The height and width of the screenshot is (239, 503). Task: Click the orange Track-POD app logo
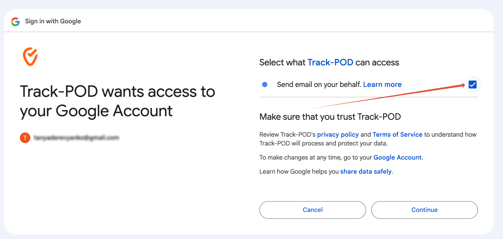pyautogui.click(x=30, y=57)
